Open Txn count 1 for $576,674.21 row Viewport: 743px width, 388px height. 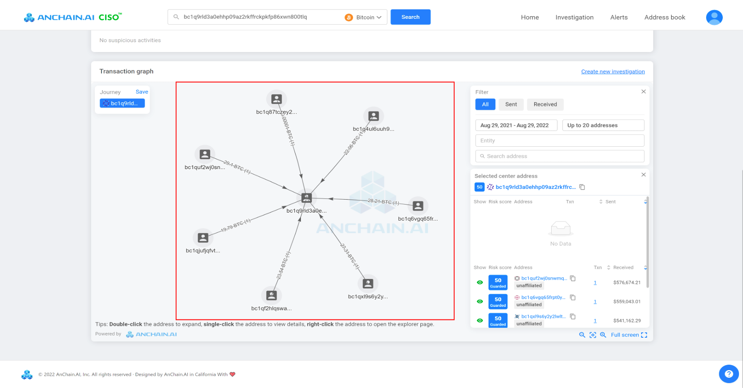595,283
